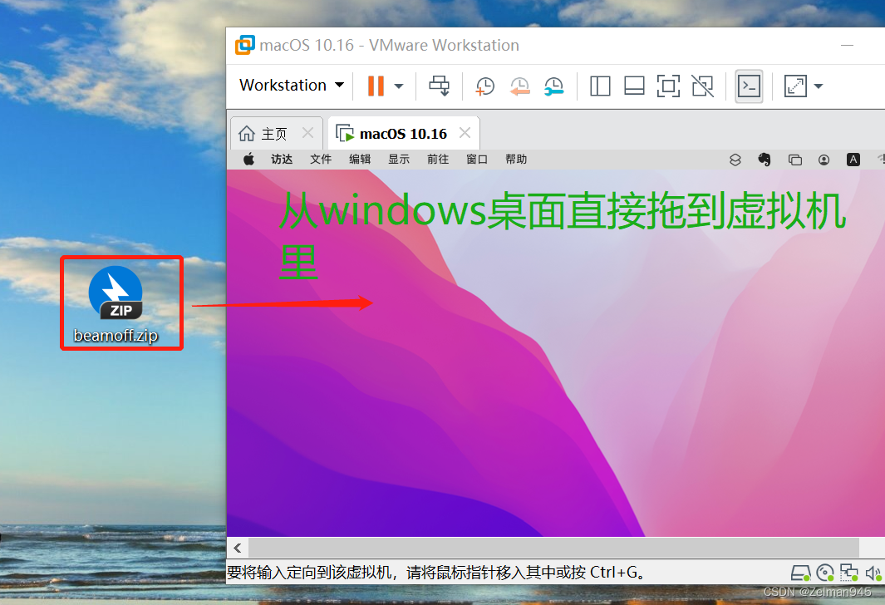Click the user account menu bar icon
This screenshot has width=885, height=605.
pyautogui.click(x=824, y=160)
